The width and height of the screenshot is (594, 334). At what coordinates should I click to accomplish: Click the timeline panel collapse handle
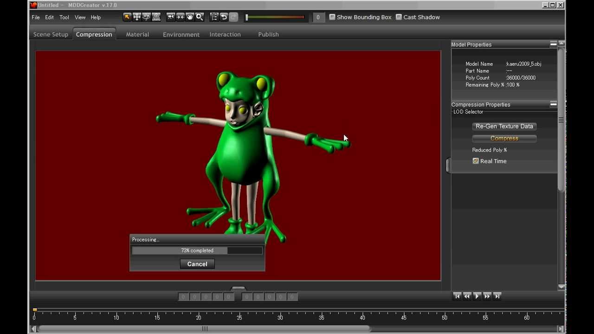point(239,288)
